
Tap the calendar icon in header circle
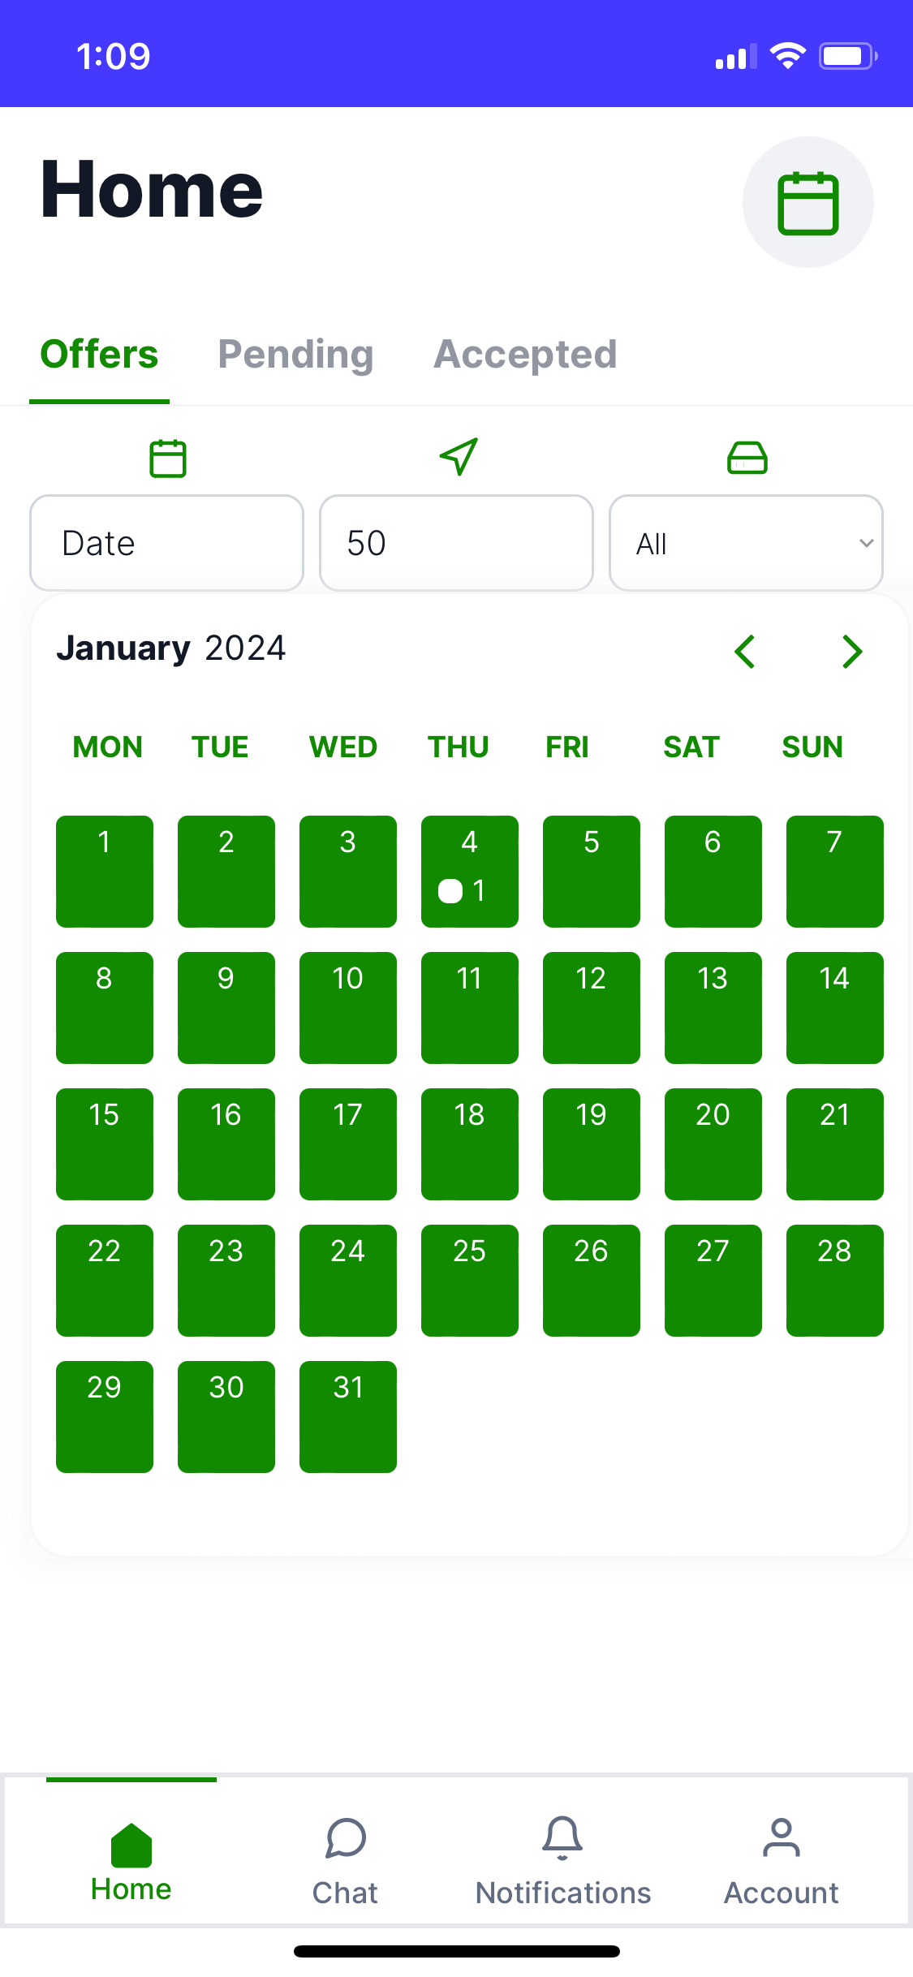807,203
